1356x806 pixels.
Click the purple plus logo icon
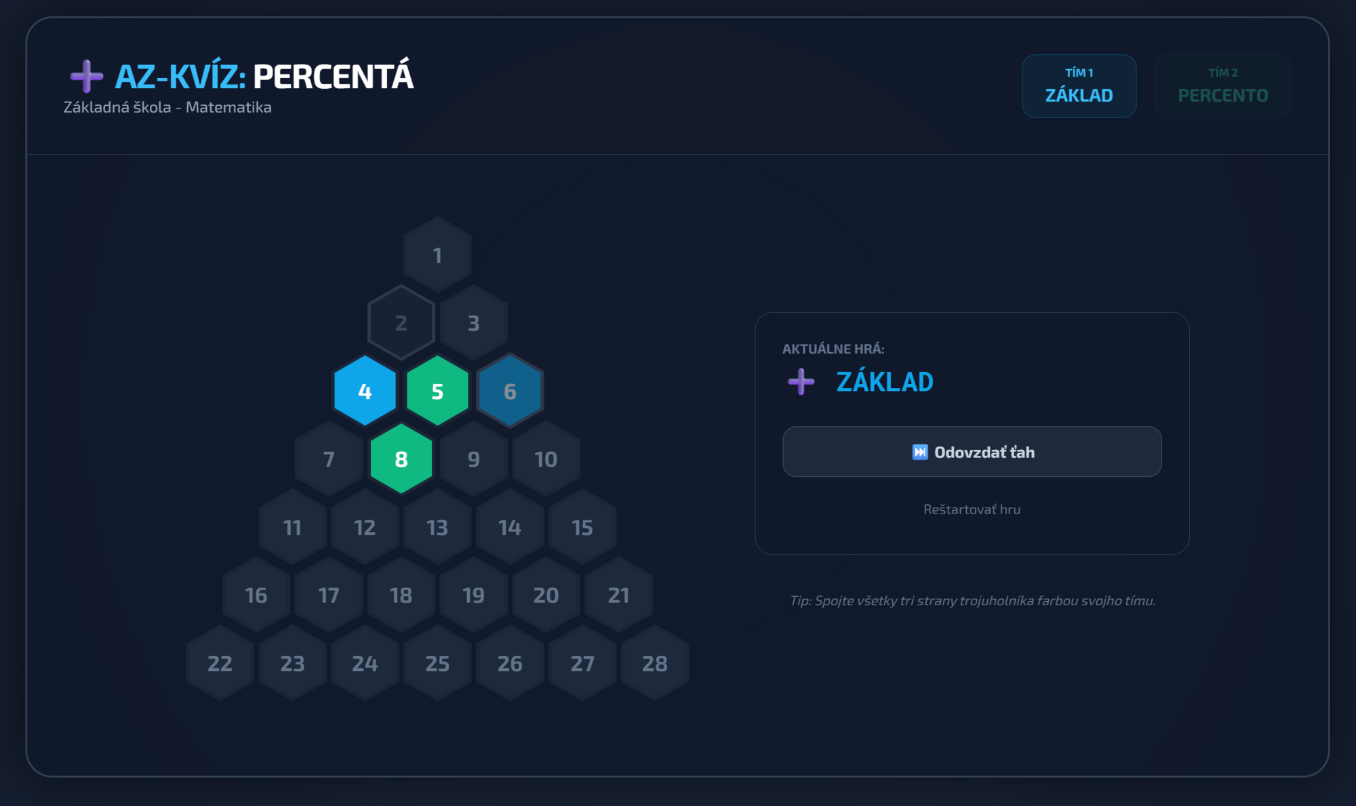(x=87, y=76)
